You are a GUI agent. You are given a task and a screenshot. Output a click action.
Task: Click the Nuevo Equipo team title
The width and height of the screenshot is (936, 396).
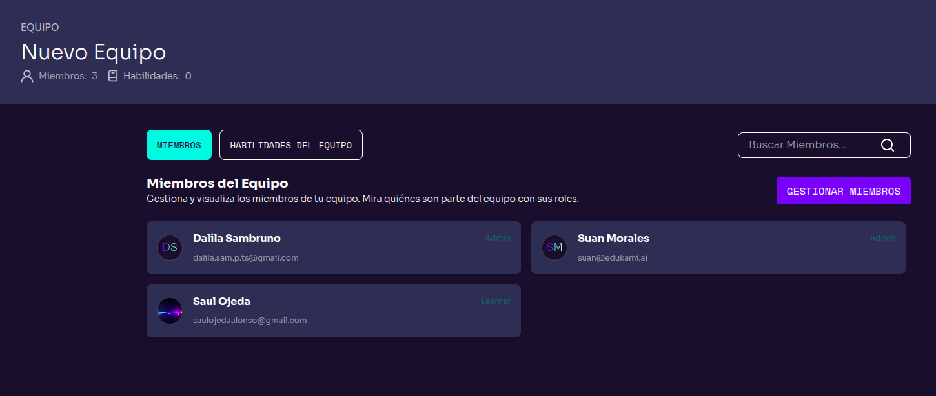coord(94,52)
